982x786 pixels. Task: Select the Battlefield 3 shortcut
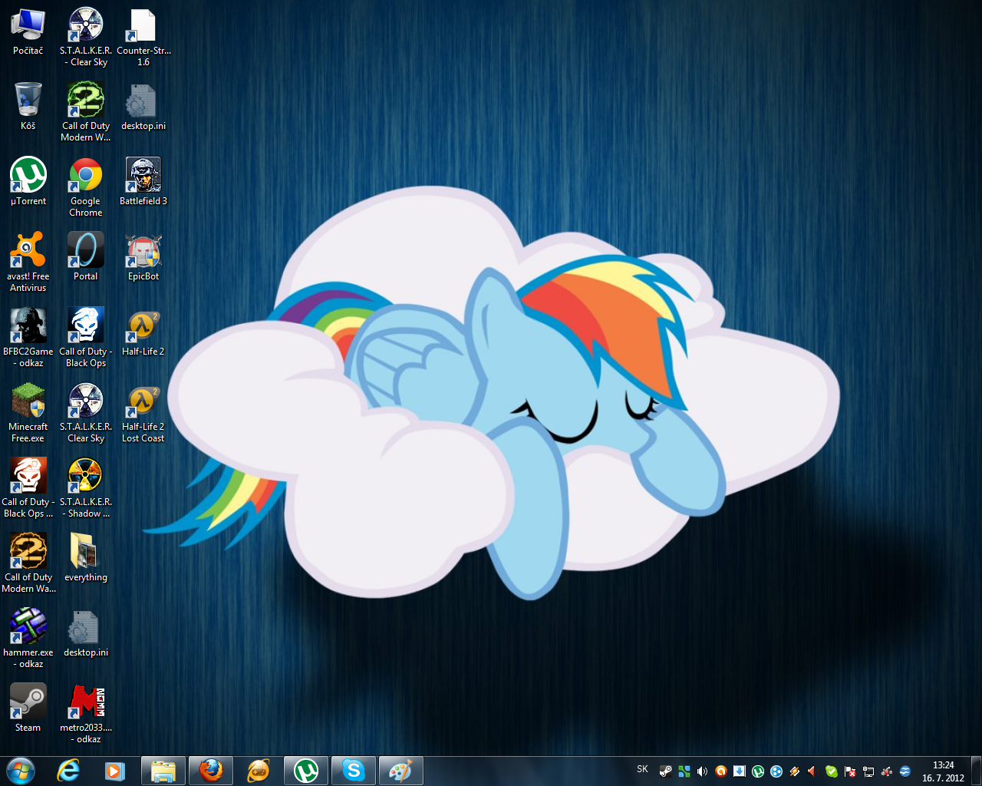[143, 182]
